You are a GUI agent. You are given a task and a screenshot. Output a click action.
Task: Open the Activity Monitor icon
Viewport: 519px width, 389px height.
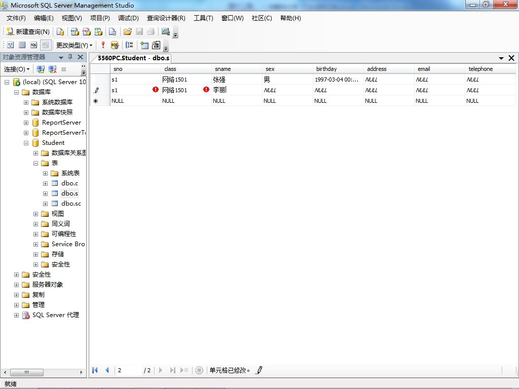pyautogui.click(x=166, y=31)
